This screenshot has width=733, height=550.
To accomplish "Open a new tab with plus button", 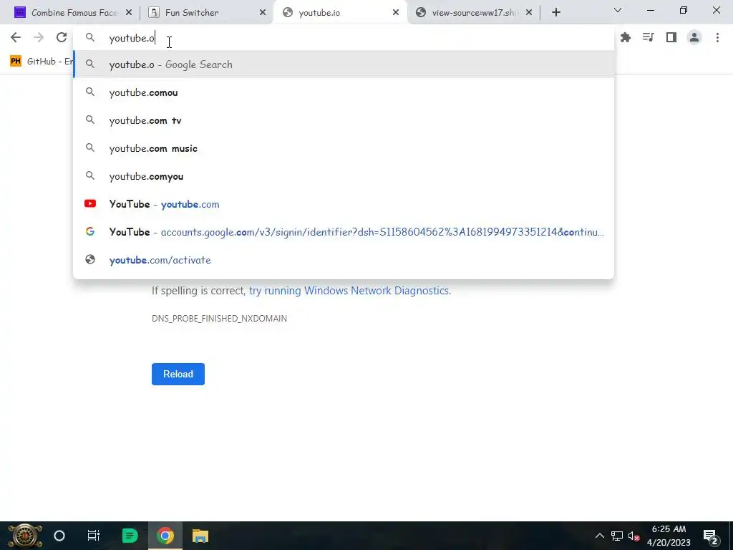I will pyautogui.click(x=555, y=13).
